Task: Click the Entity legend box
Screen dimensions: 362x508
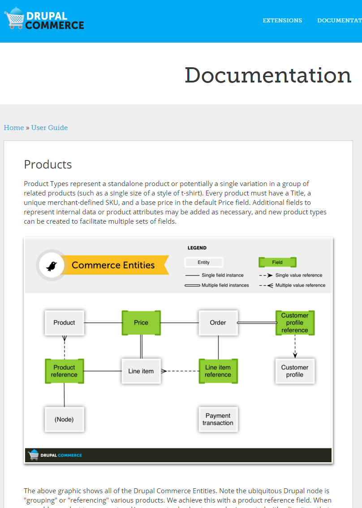Action: coord(204,262)
